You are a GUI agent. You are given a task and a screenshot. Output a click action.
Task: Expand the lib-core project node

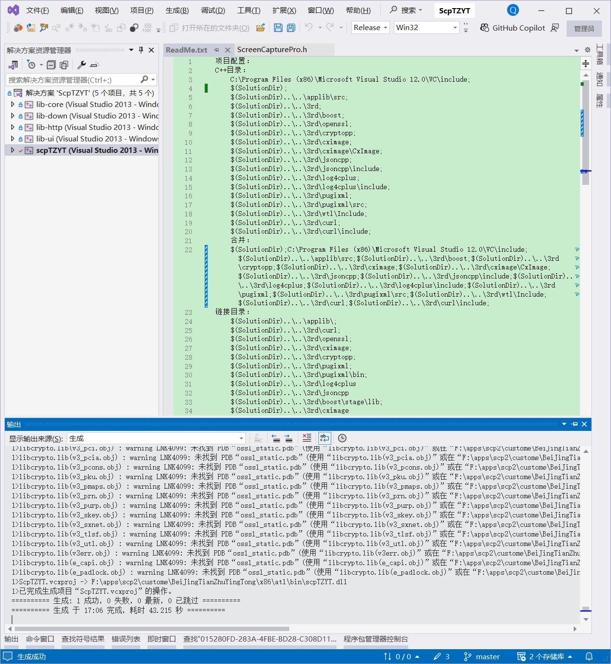pos(12,104)
